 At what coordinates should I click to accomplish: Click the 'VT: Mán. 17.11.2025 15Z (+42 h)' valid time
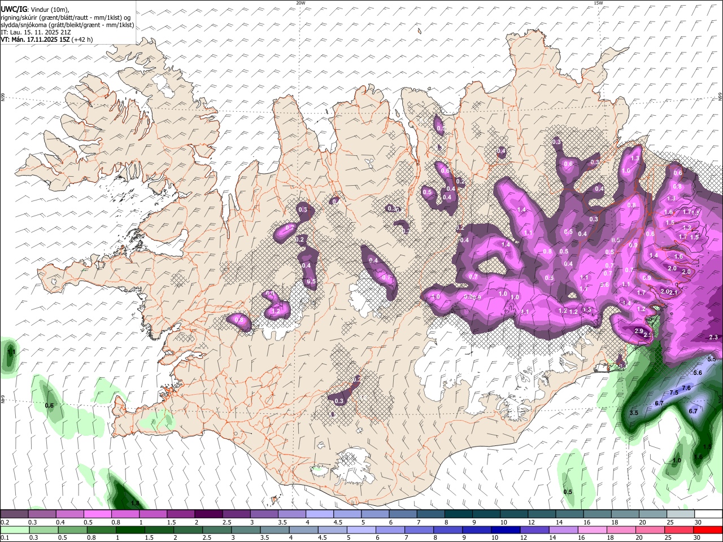click(47, 40)
